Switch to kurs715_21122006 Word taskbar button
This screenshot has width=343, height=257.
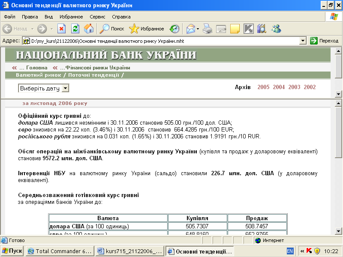click(130, 251)
